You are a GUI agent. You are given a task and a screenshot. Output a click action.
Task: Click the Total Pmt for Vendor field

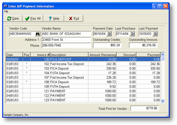[145, 108]
